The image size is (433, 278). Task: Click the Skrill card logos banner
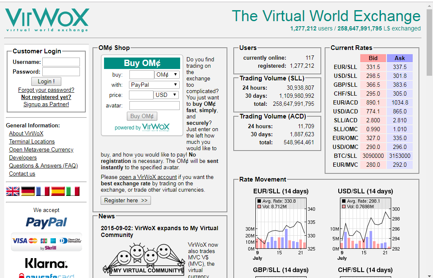pyautogui.click(x=47, y=242)
